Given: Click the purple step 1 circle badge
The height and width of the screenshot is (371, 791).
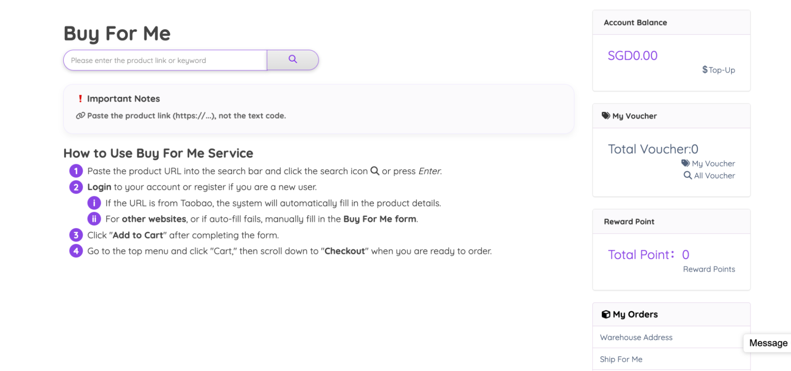Looking at the screenshot, I should click(x=76, y=171).
